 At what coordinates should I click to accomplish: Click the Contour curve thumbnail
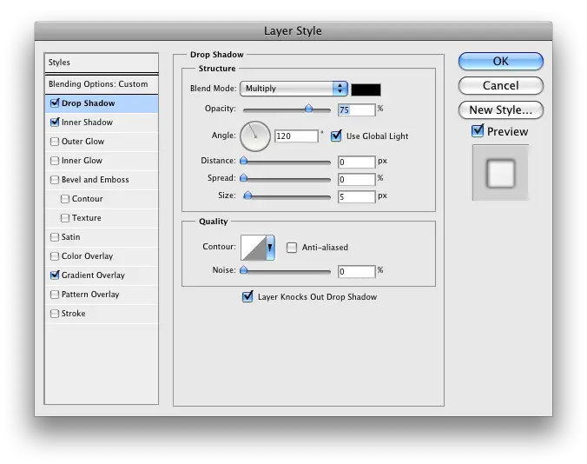253,248
